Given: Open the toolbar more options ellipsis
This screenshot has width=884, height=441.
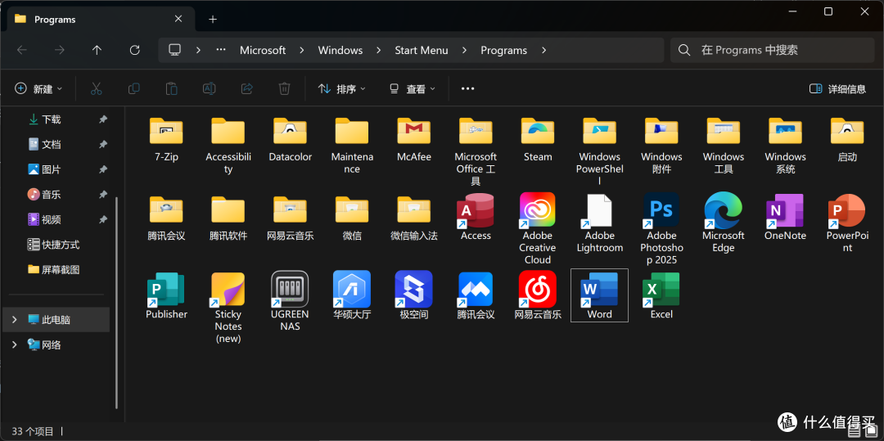Looking at the screenshot, I should [x=467, y=88].
